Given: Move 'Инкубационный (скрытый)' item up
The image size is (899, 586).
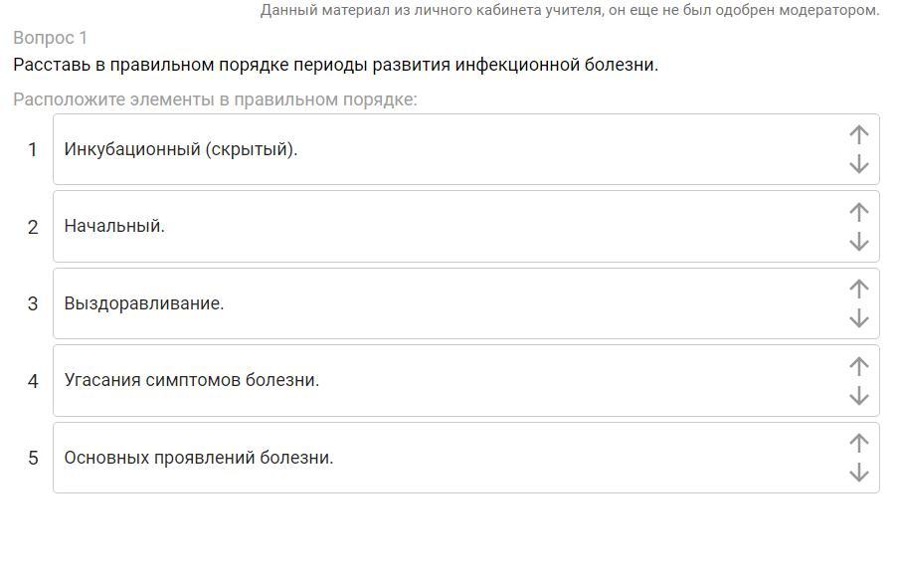Looking at the screenshot, I should pos(859,134).
